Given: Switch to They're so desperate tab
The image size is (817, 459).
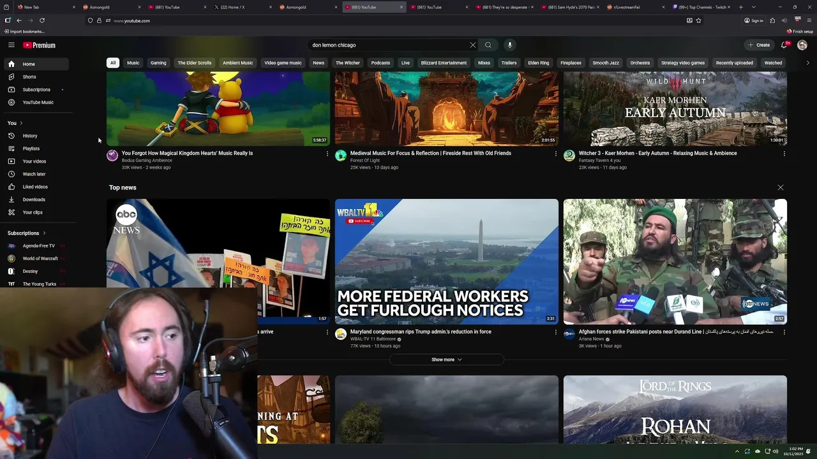Looking at the screenshot, I should tap(504, 7).
